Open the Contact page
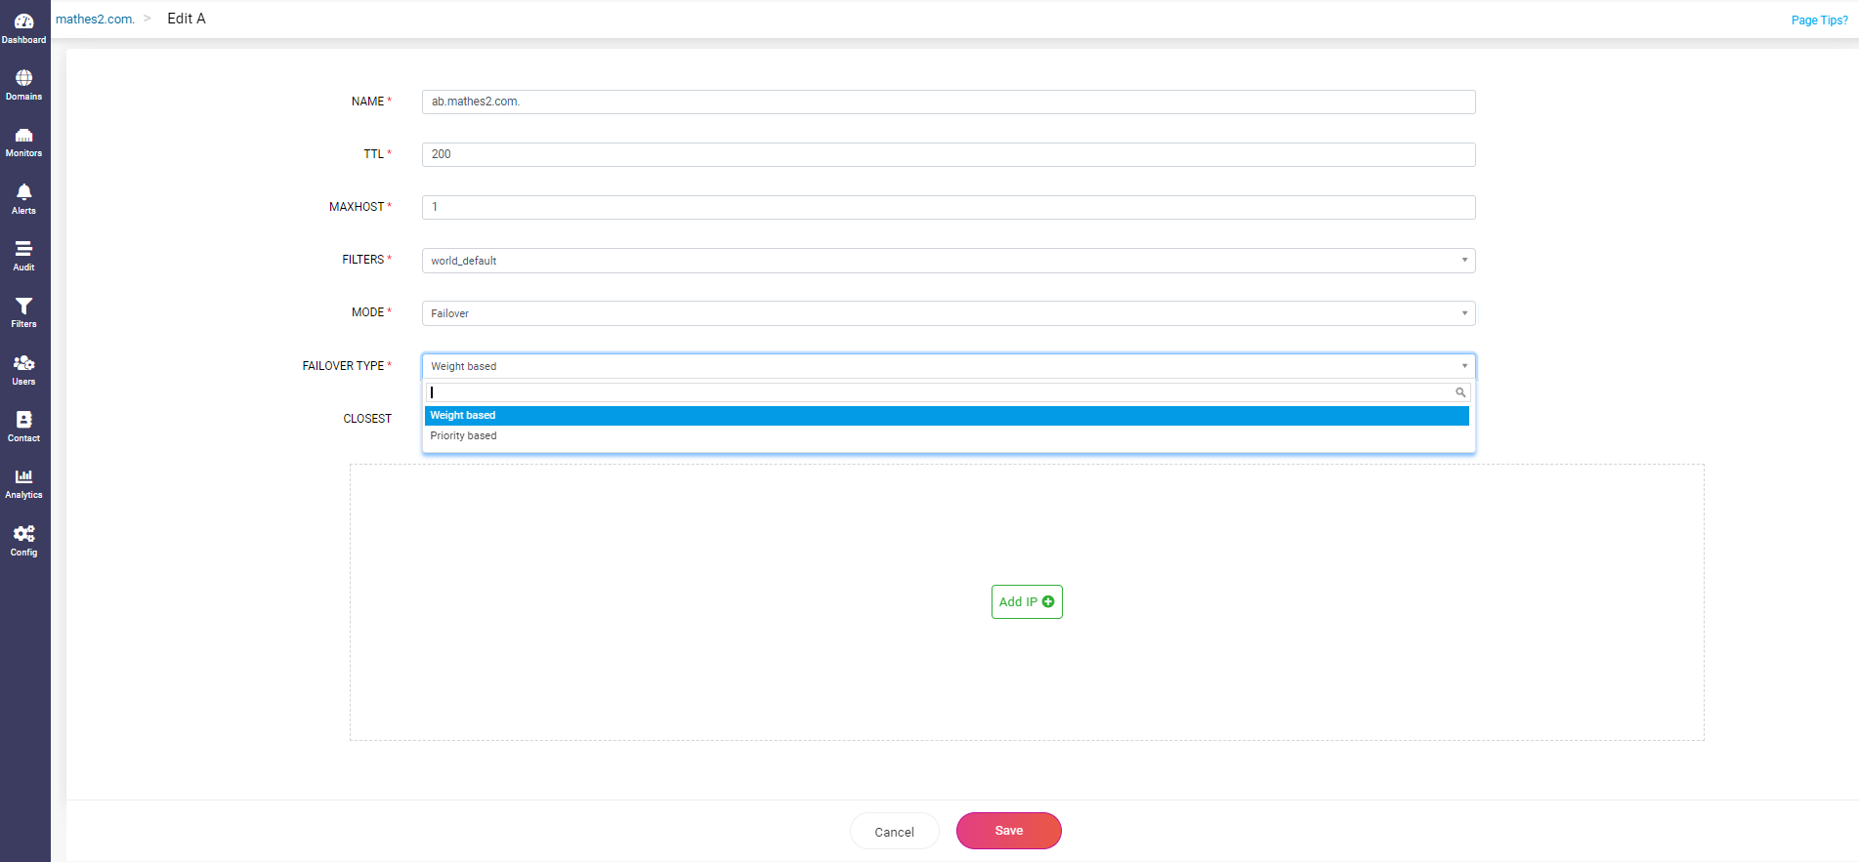1859x862 pixels. click(x=24, y=427)
